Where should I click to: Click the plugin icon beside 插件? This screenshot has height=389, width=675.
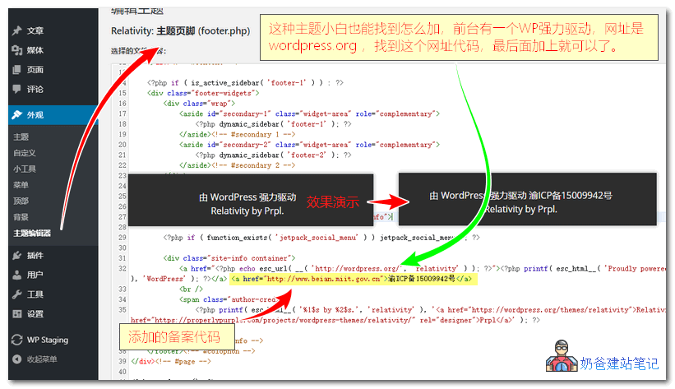(x=16, y=256)
